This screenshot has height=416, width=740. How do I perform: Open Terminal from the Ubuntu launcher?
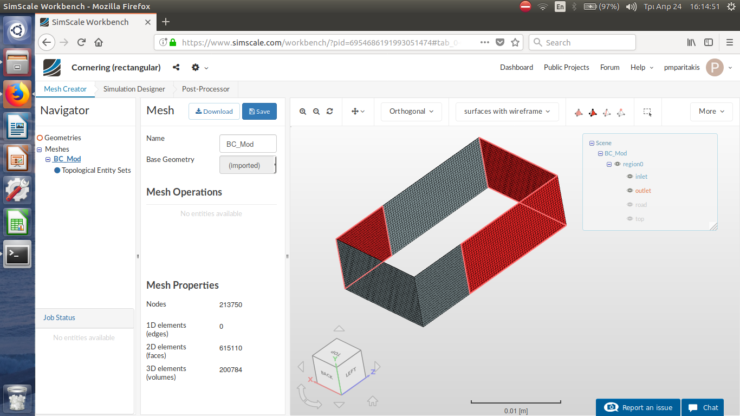(x=17, y=254)
